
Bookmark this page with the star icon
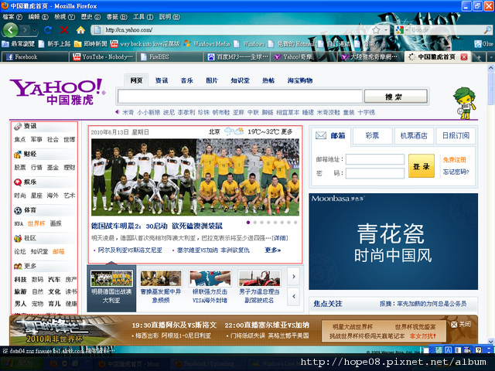376,30
